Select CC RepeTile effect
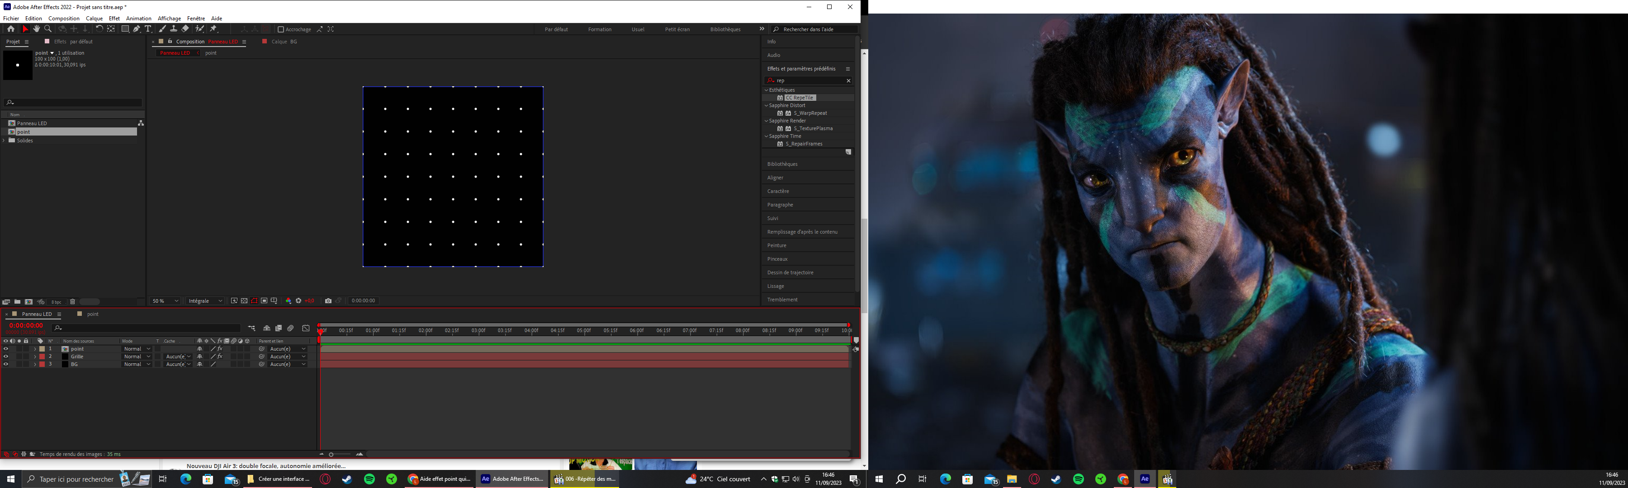1628x488 pixels. point(800,98)
